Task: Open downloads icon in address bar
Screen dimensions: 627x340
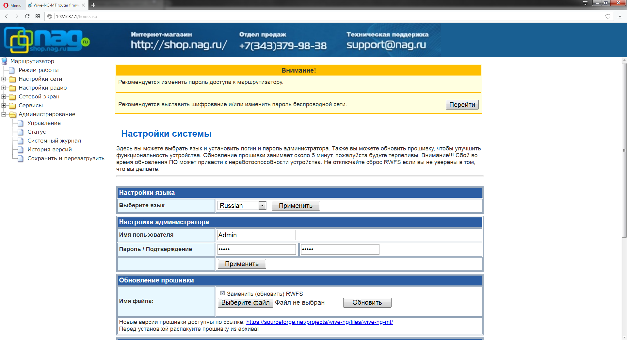Action: pyautogui.click(x=620, y=16)
